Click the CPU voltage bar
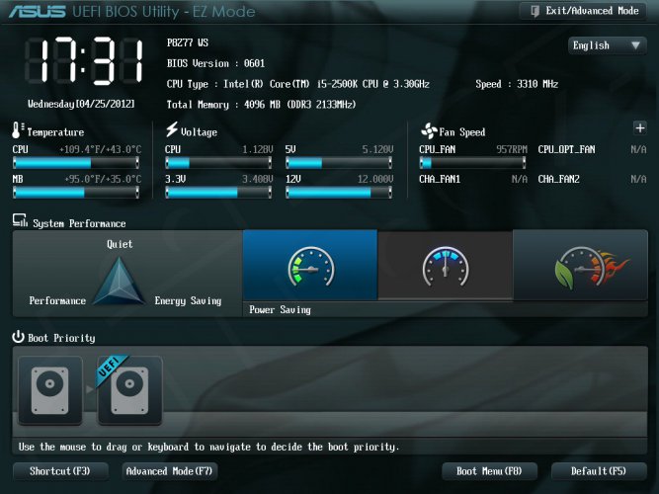 (x=218, y=163)
